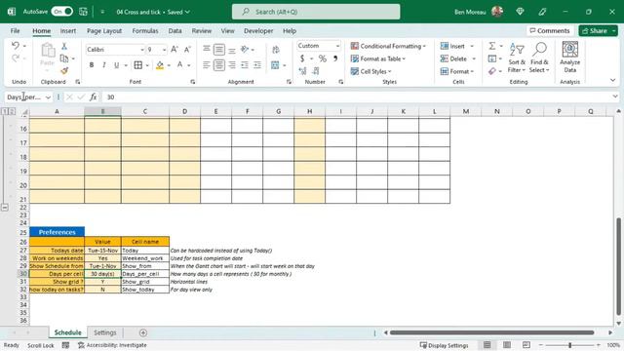Click Analyze Data button
Image resolution: width=624 pixels, height=351 pixels.
[x=569, y=58]
